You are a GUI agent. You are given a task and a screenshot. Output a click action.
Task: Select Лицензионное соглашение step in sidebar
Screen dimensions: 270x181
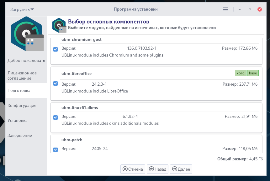pyautogui.click(x=26, y=76)
